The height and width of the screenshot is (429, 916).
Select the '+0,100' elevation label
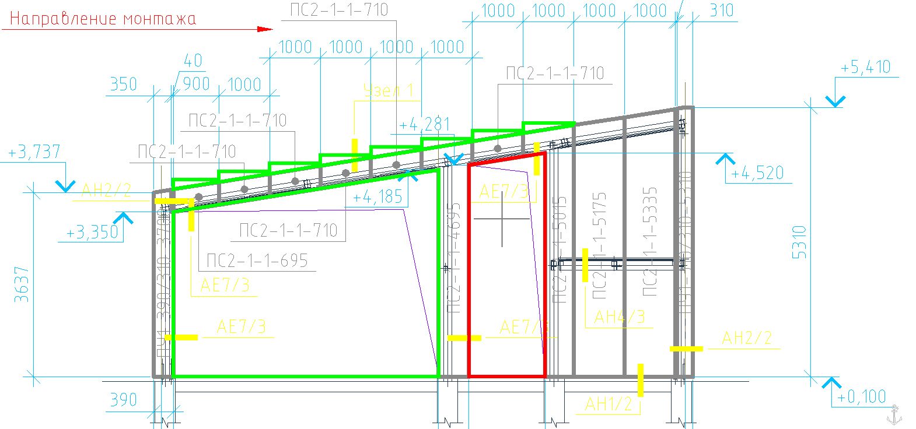click(x=862, y=398)
